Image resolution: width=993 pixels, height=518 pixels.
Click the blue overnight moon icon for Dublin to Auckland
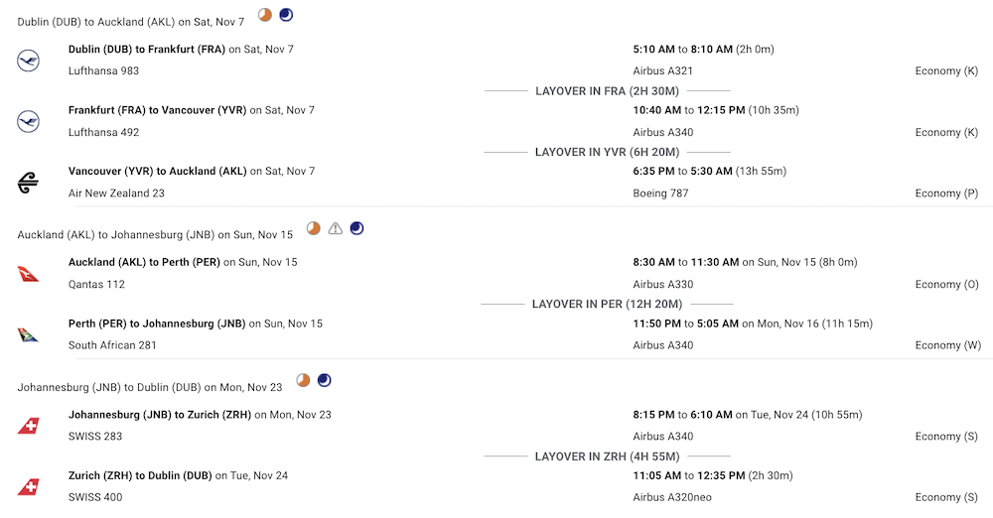(286, 15)
